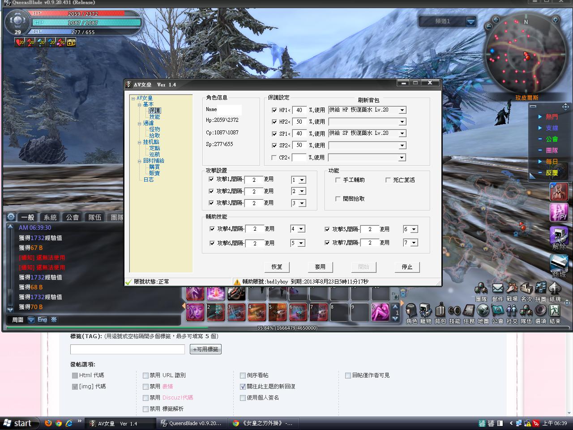The width and height of the screenshot is (573, 430).
Task: Open the 角色 character icon
Action: click(x=411, y=310)
